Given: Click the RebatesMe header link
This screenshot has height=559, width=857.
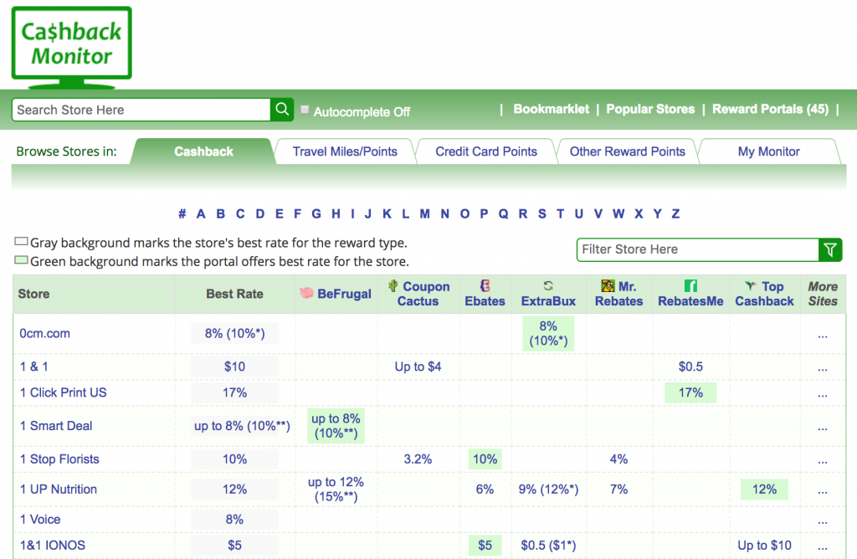Looking at the screenshot, I should (x=690, y=301).
